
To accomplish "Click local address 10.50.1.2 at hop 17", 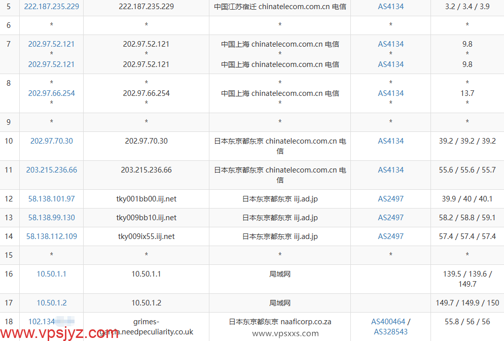I will [51, 303].
